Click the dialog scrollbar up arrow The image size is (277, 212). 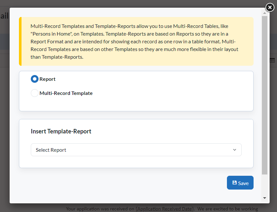pyautogui.click(x=264, y=13)
